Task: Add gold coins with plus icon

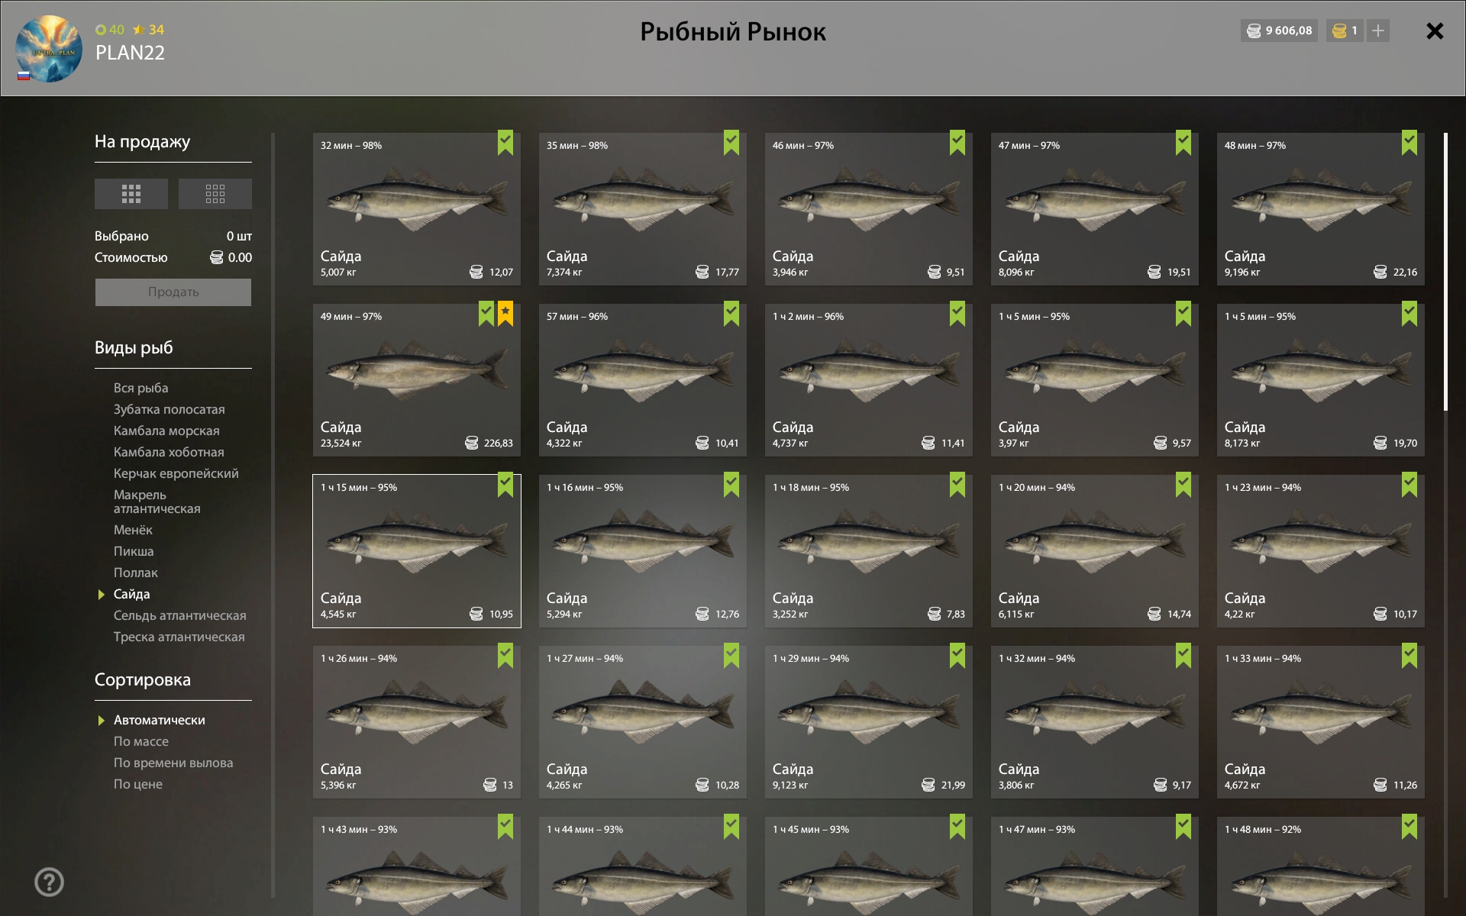Action: (1377, 31)
